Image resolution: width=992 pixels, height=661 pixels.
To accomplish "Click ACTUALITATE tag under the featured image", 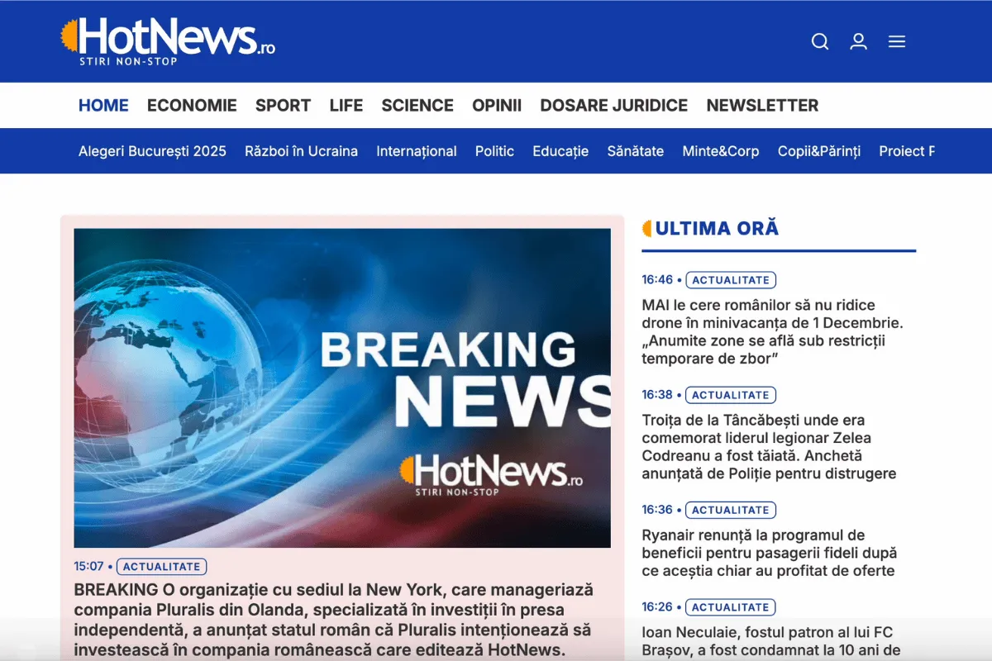I will (161, 567).
